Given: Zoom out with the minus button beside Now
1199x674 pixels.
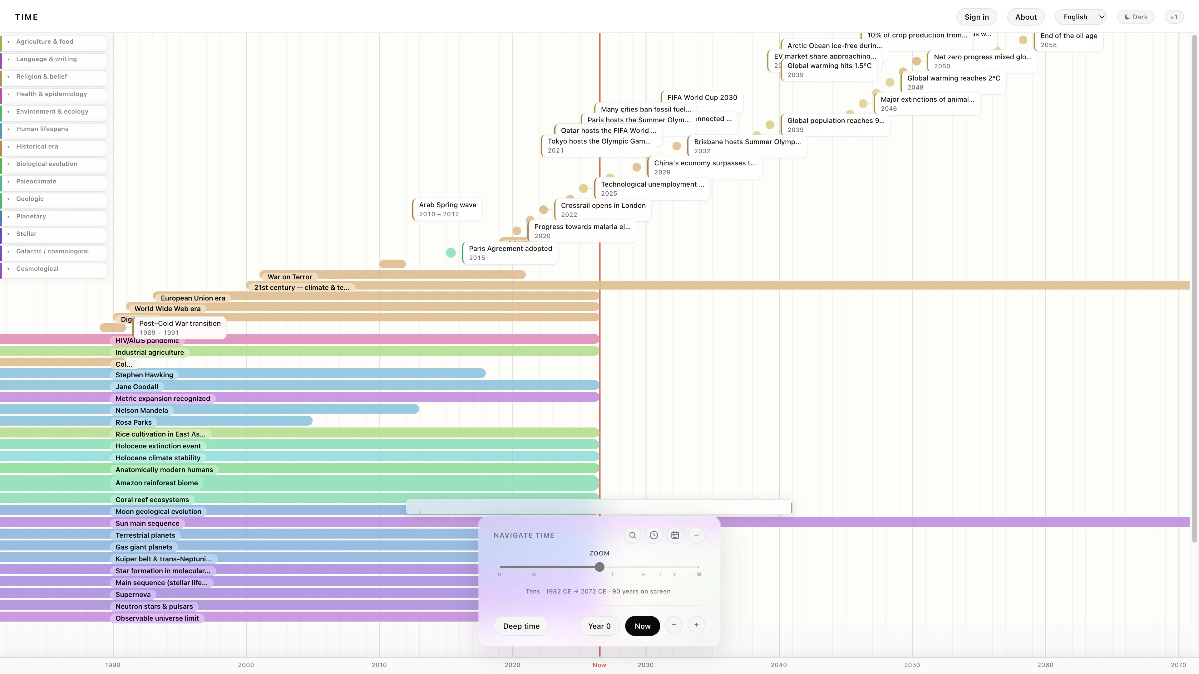Looking at the screenshot, I should tap(674, 625).
